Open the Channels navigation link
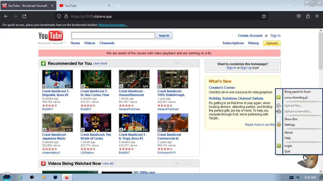The image size is (323, 181). pos(107,43)
